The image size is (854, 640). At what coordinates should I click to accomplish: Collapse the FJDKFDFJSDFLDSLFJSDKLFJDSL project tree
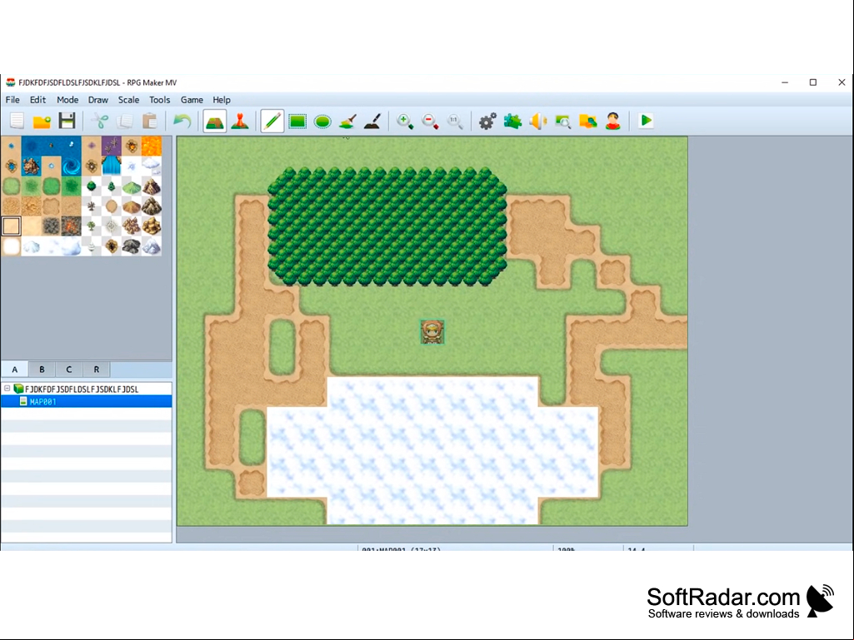pos(7,389)
